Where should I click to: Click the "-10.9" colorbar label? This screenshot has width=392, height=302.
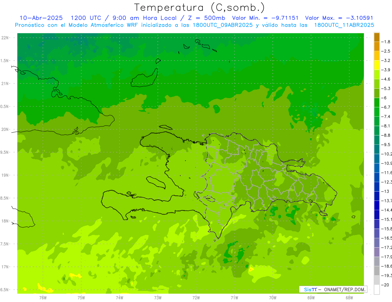click(387, 163)
